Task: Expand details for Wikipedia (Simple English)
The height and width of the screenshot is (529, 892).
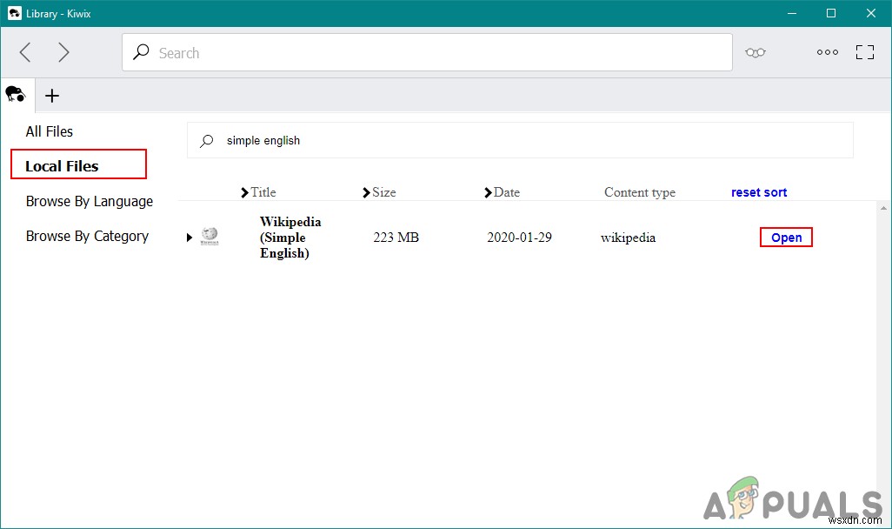Action: pyautogui.click(x=188, y=237)
